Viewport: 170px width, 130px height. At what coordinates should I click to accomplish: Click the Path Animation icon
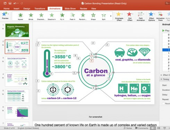(140, 14)
